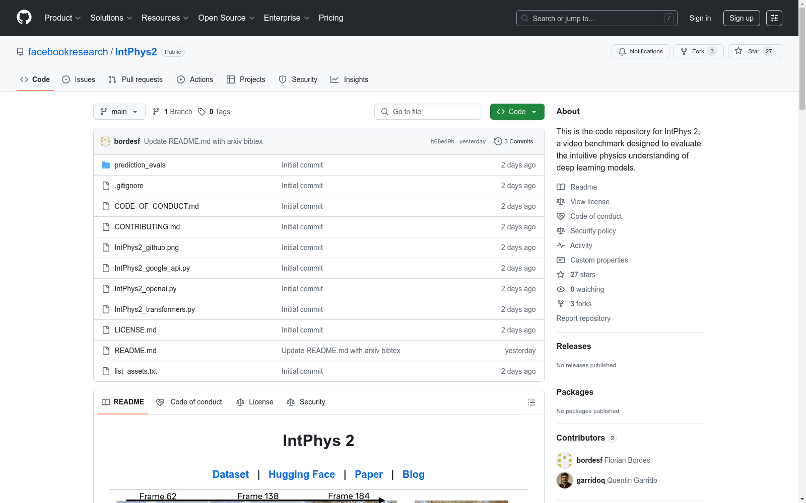Open the IntPhys2_openai.py file

tap(146, 289)
